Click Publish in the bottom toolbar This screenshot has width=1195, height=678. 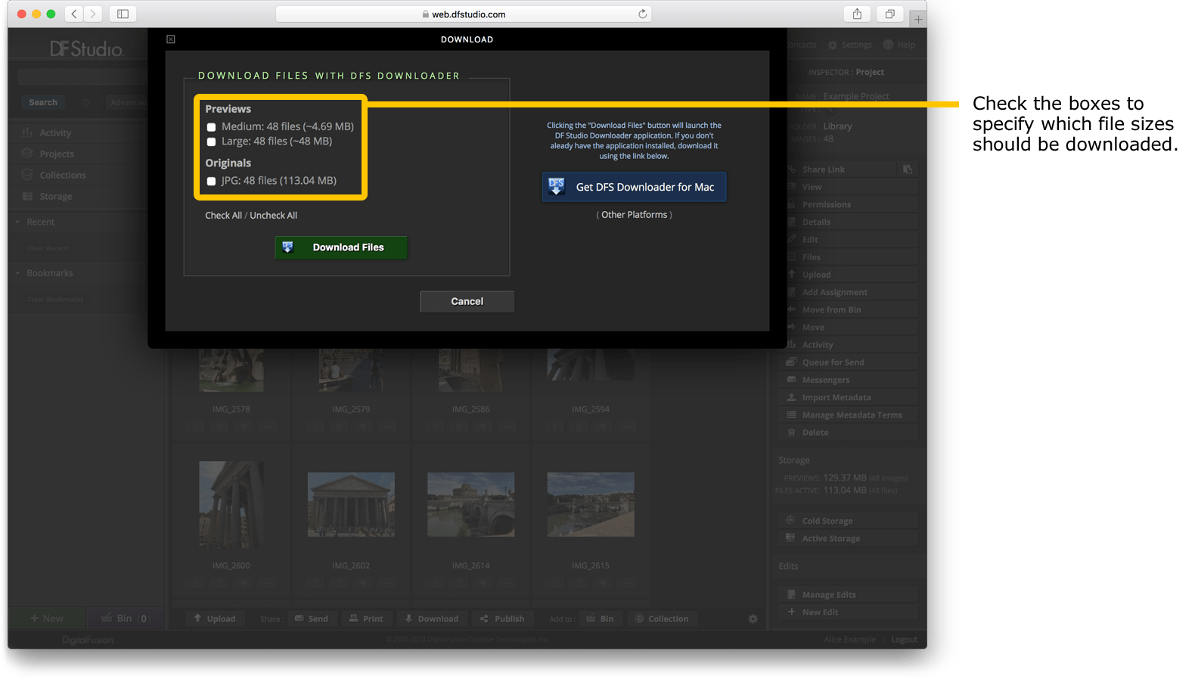502,618
